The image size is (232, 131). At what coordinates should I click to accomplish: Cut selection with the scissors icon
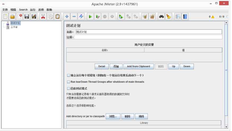click(43, 16)
